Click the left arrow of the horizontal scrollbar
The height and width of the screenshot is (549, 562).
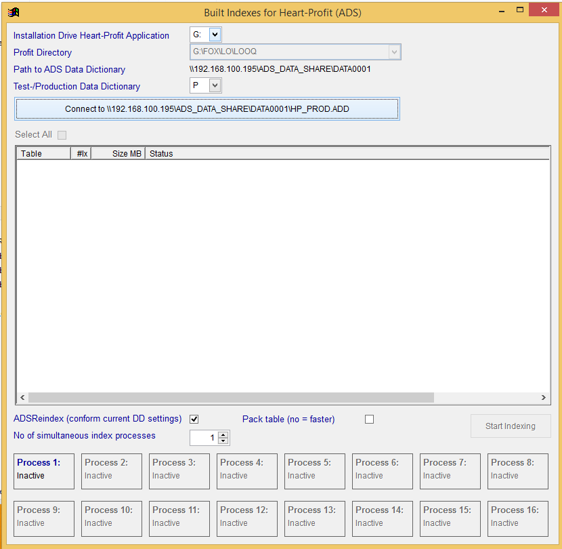[x=22, y=398]
